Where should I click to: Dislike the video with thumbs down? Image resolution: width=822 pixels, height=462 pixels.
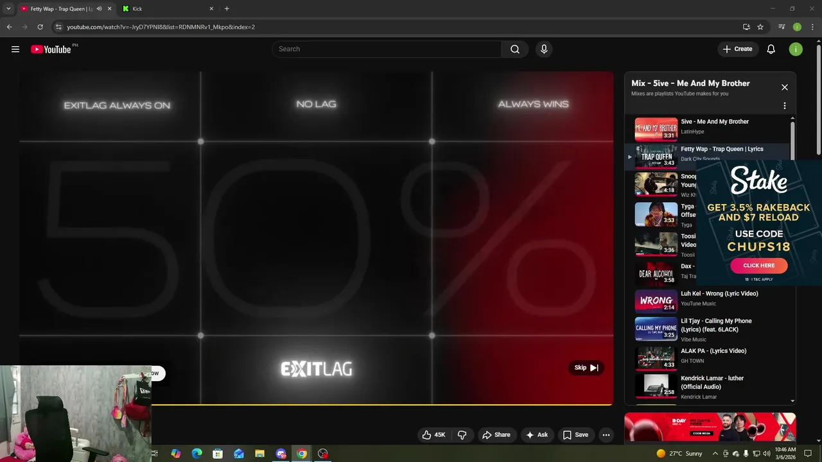point(462,435)
